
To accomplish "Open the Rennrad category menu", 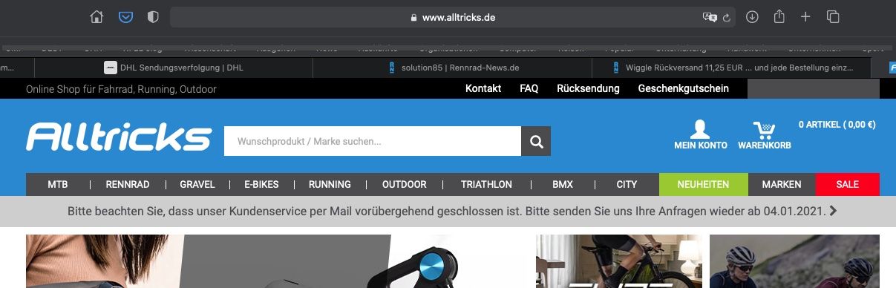I will coord(128,184).
